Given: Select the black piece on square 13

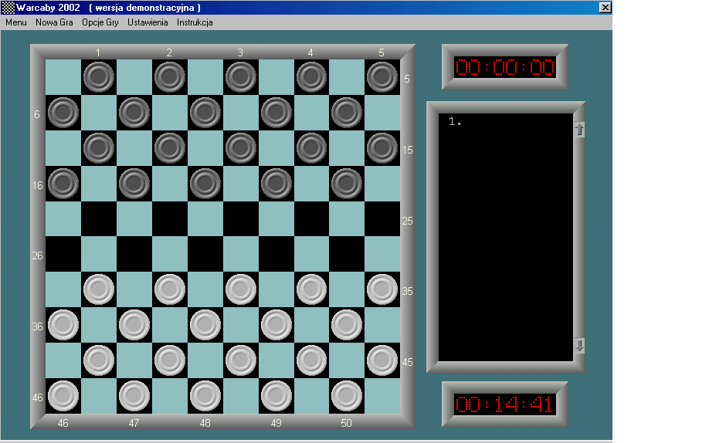Looking at the screenshot, I should tap(240, 148).
